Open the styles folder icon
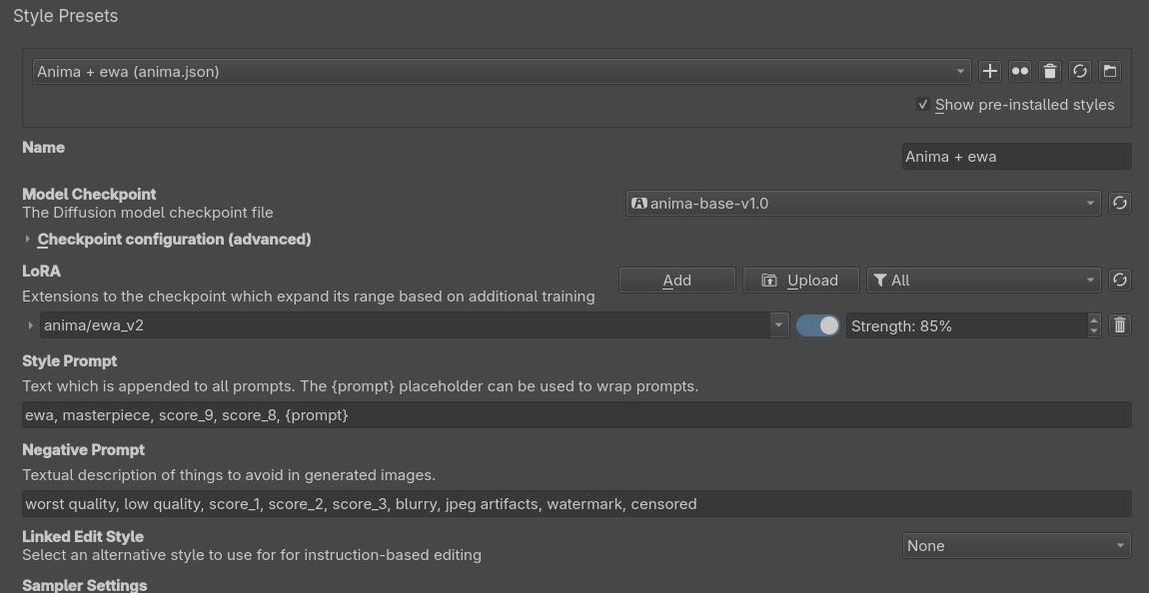The width and height of the screenshot is (1149, 593). coord(1109,71)
